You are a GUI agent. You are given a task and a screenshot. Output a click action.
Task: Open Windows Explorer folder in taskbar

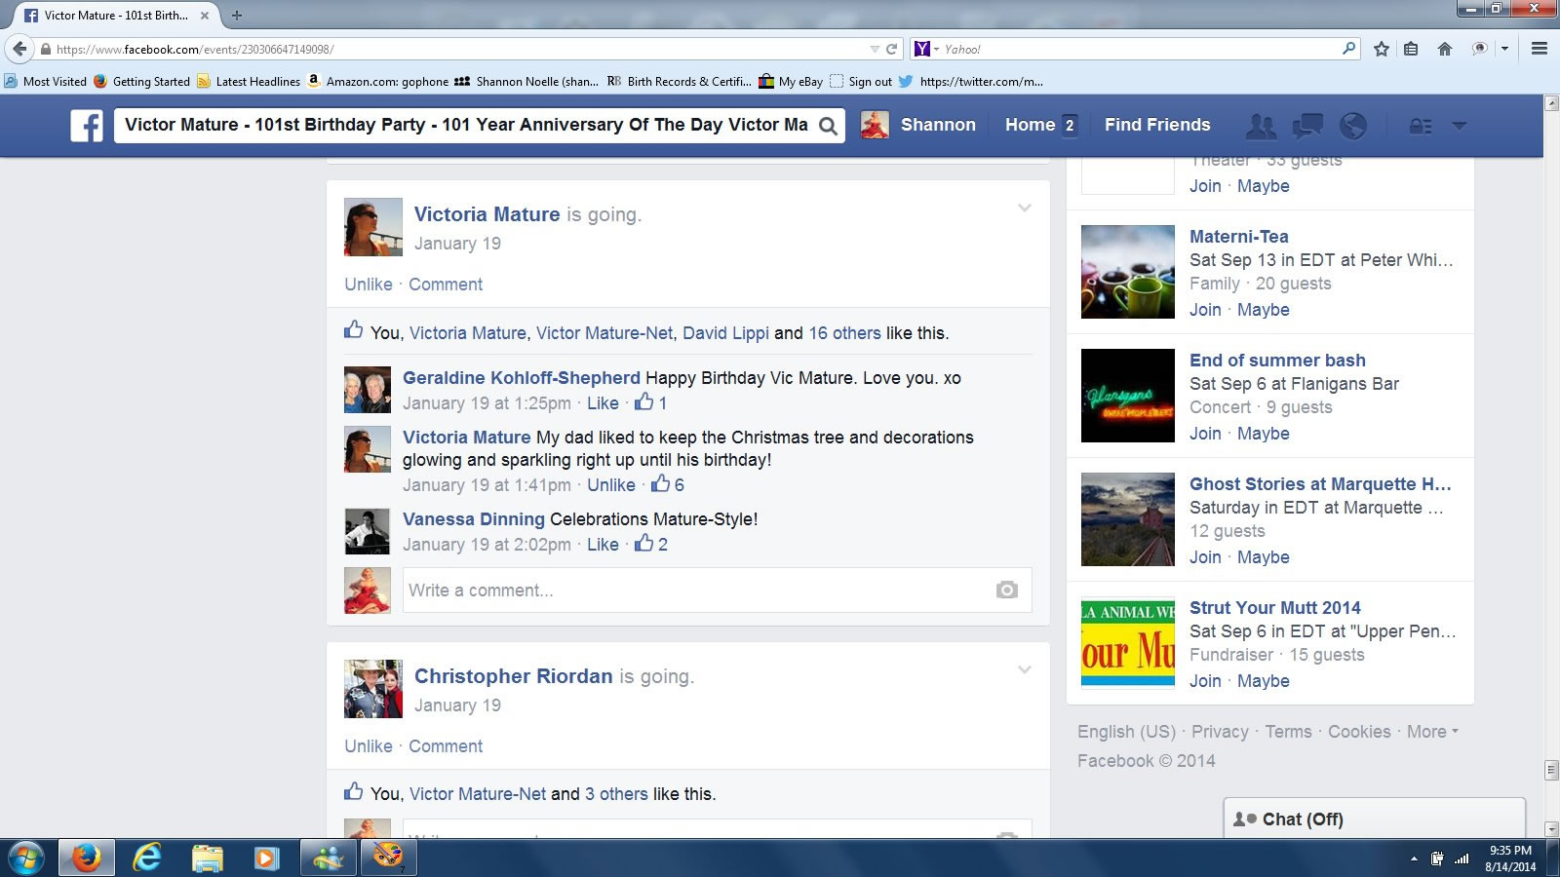207,858
